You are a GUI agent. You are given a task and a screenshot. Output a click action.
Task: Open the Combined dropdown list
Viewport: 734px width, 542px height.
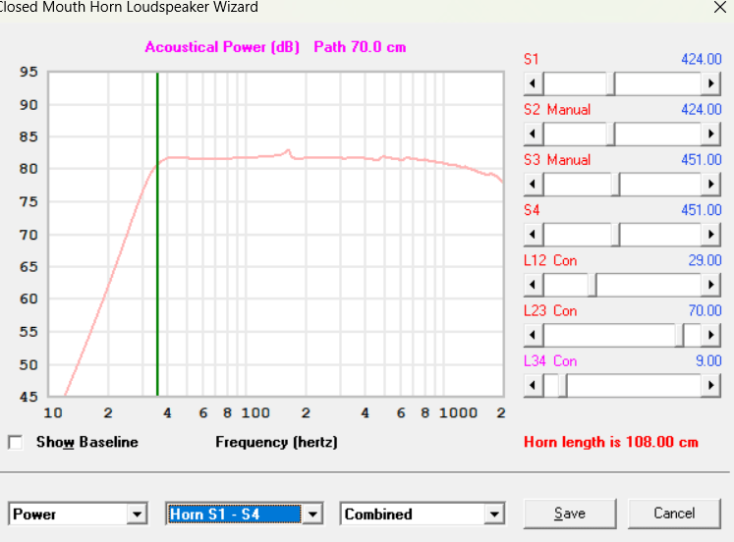[494, 515]
